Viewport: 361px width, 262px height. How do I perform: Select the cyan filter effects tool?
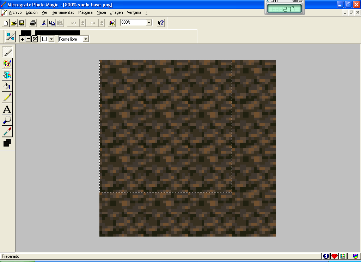point(7,75)
